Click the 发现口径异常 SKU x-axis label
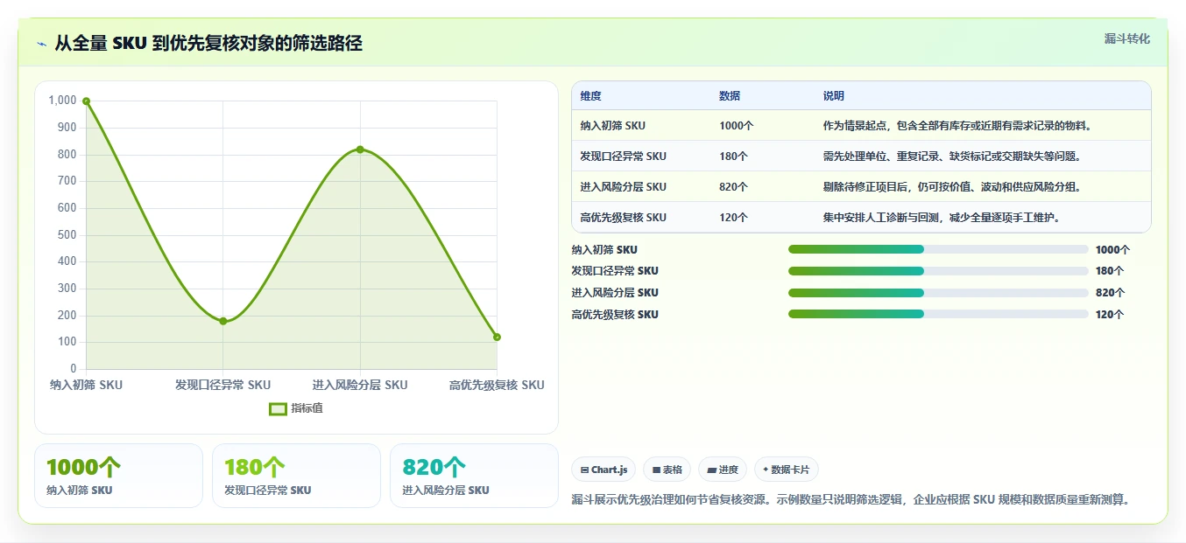Image resolution: width=1186 pixels, height=543 pixels. pyautogui.click(x=223, y=385)
